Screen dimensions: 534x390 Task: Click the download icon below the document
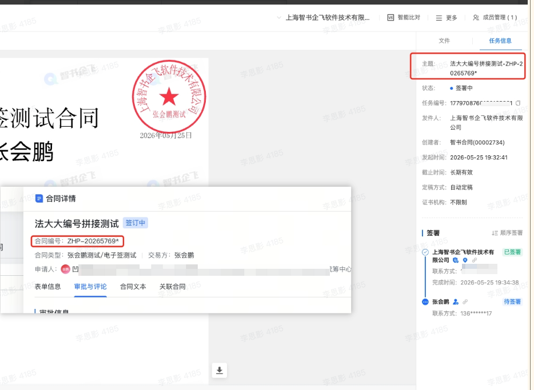click(x=220, y=370)
